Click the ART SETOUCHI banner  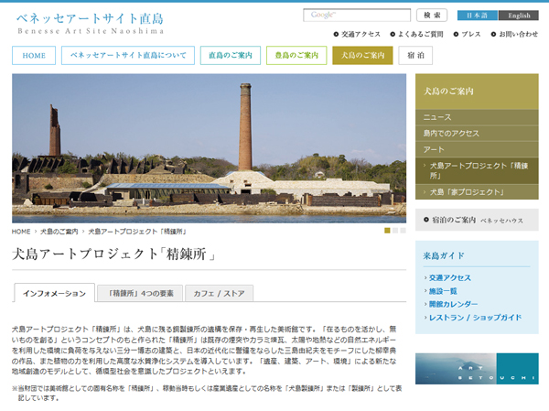[x=477, y=369]
